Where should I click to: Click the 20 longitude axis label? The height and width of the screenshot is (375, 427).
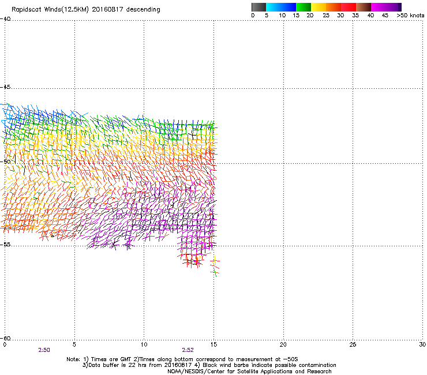tap(283, 344)
